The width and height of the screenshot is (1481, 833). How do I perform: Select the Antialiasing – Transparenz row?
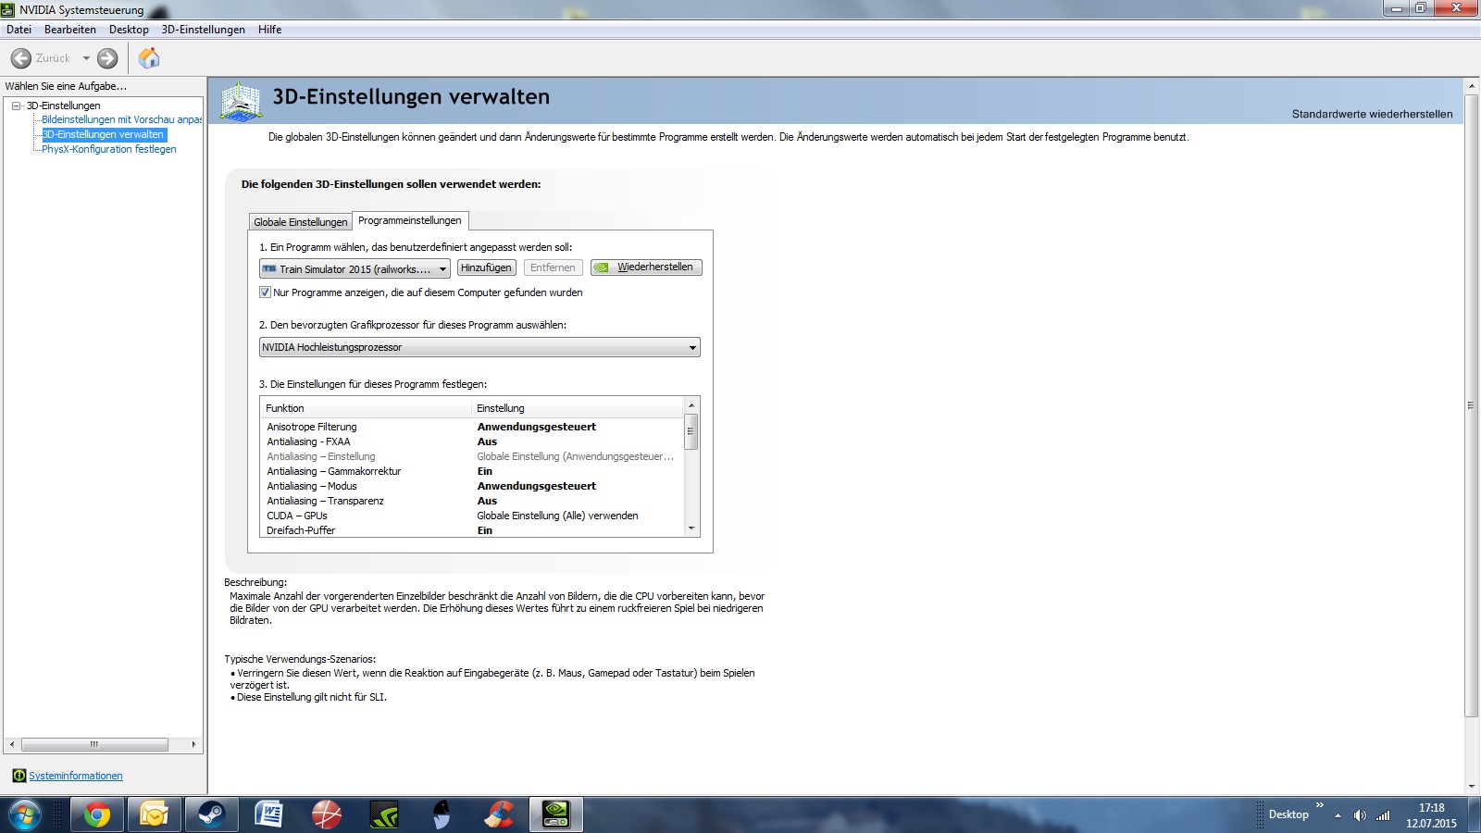[x=472, y=501]
